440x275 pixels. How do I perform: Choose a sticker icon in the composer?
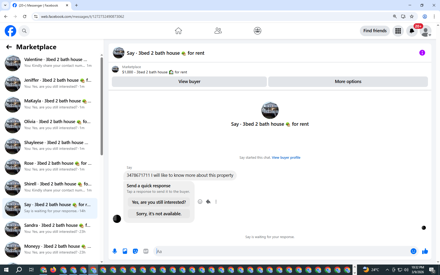(135, 251)
